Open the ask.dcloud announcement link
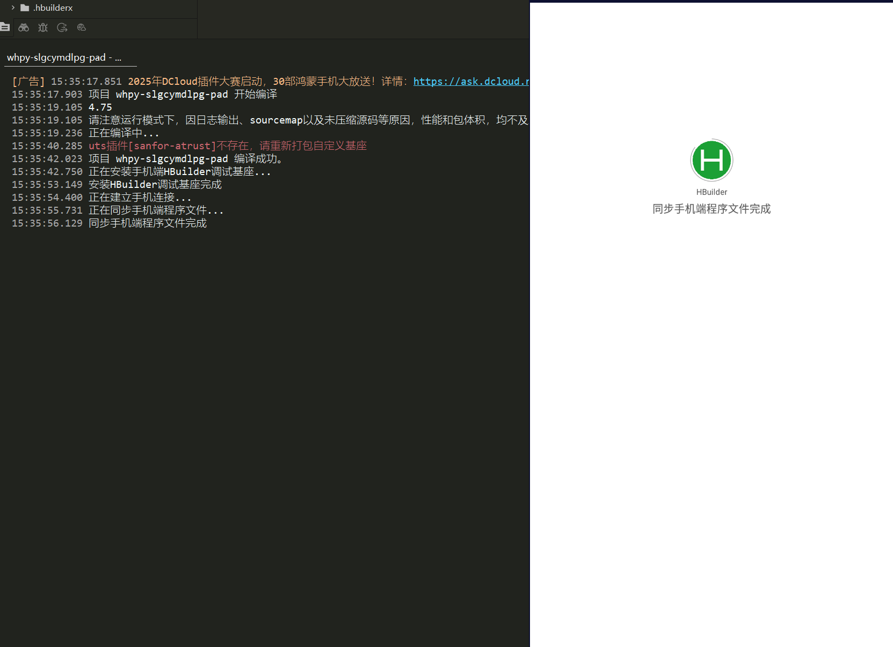893x647 pixels. coord(471,81)
